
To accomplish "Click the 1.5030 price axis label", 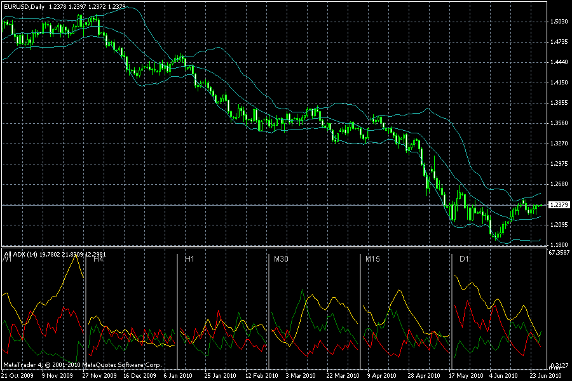I will click(559, 22).
